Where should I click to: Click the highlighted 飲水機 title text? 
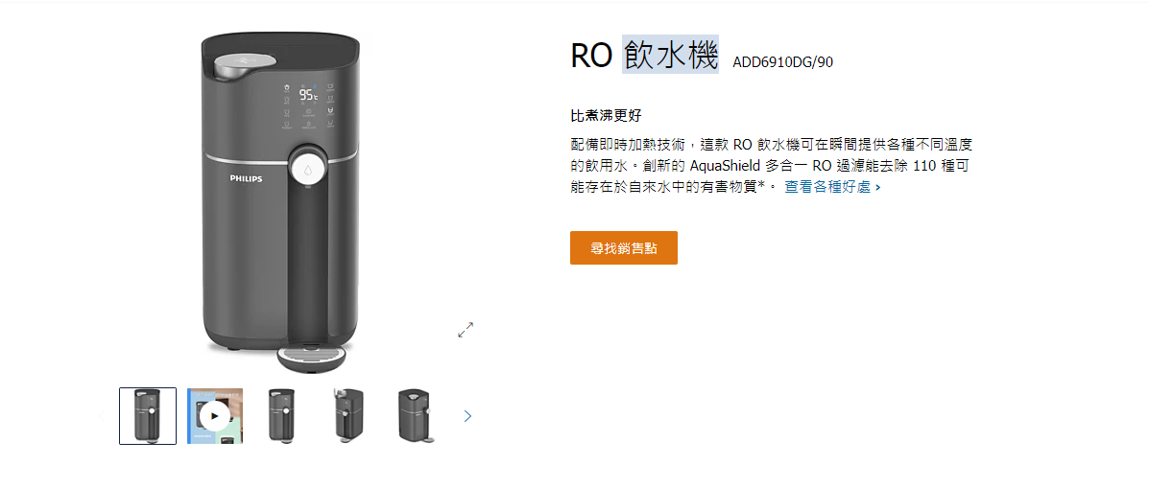pos(671,54)
